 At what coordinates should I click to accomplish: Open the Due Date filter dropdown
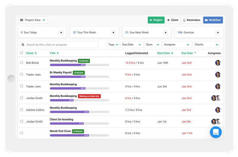pyautogui.click(x=132, y=45)
